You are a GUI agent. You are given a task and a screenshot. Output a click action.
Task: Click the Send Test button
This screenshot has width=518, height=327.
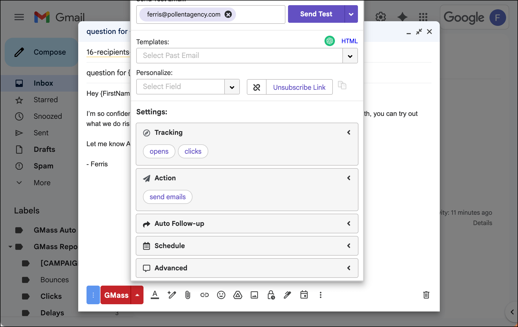316,14
